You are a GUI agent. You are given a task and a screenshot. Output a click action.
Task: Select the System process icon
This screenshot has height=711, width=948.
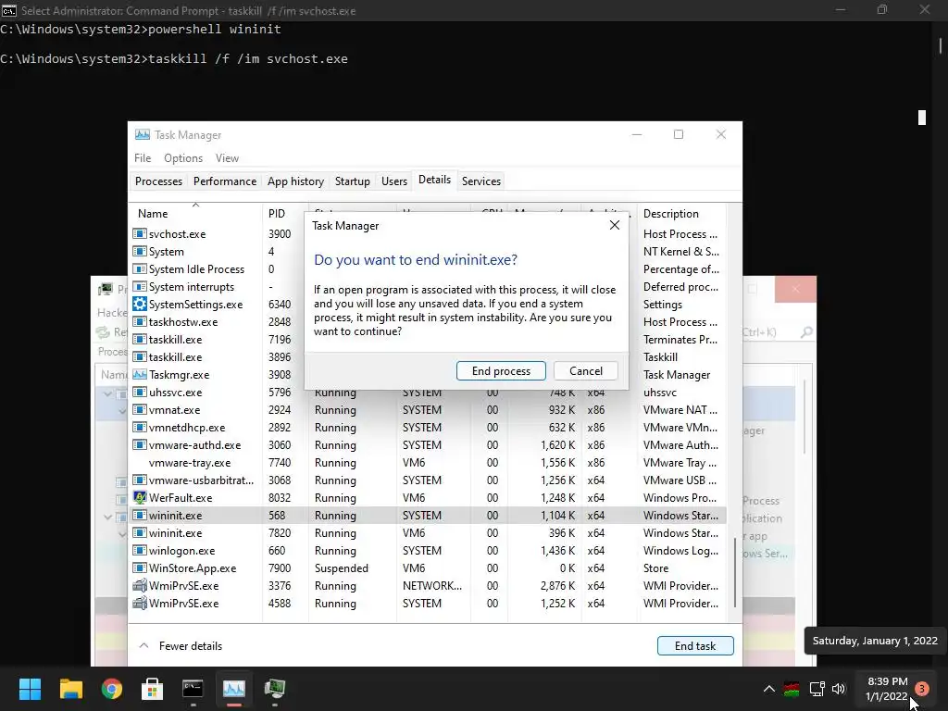[140, 251]
